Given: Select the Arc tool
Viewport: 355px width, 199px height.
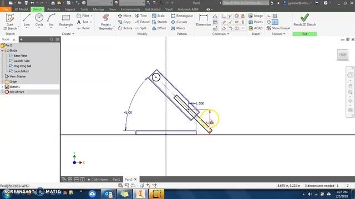Looking at the screenshot, I should click(x=51, y=20).
